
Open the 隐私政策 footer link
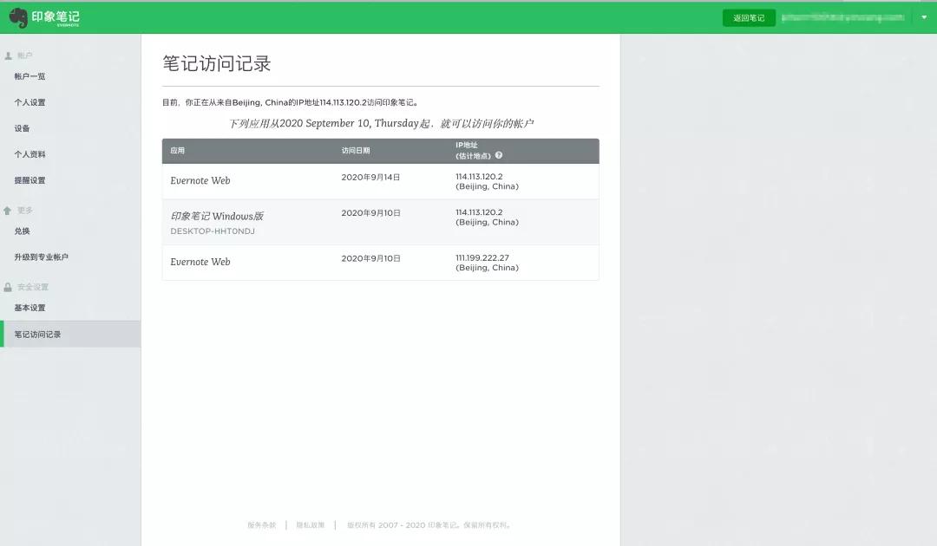[x=311, y=525]
